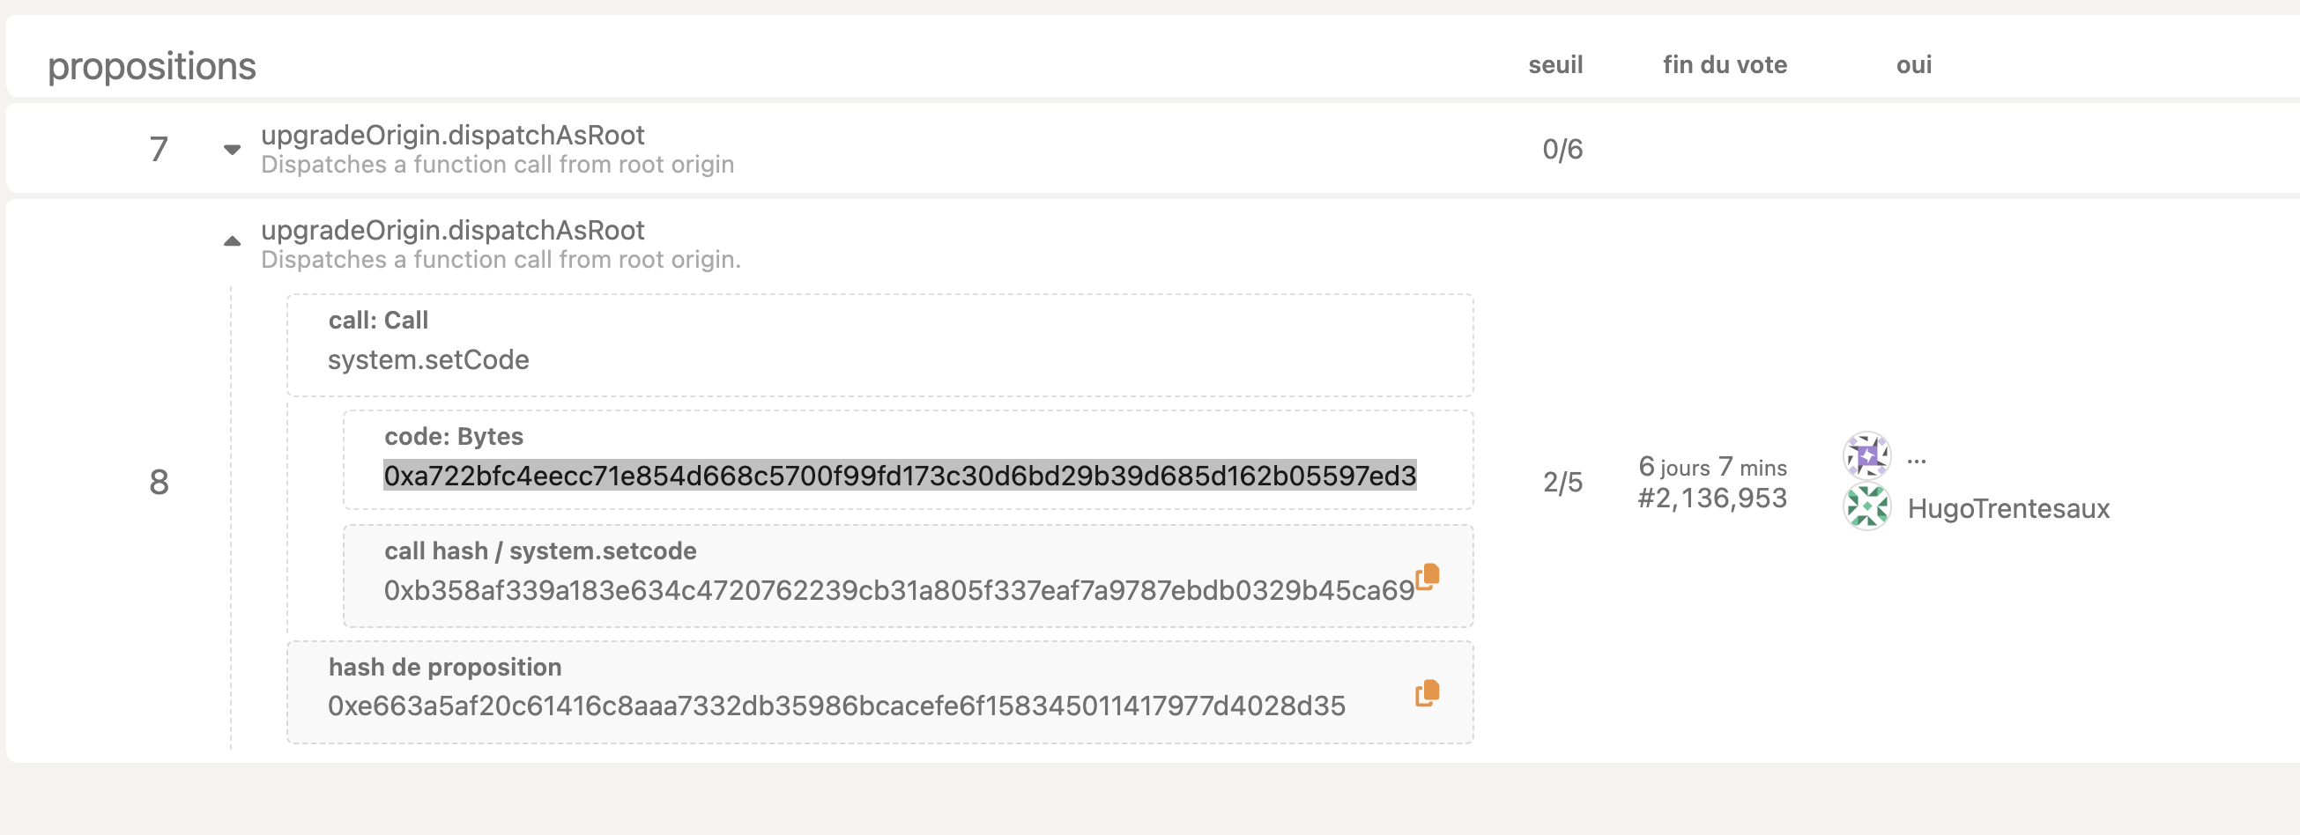
Task: Click proposal 8 upgradeOrigin.dispatchAsRoot title
Action: point(452,230)
